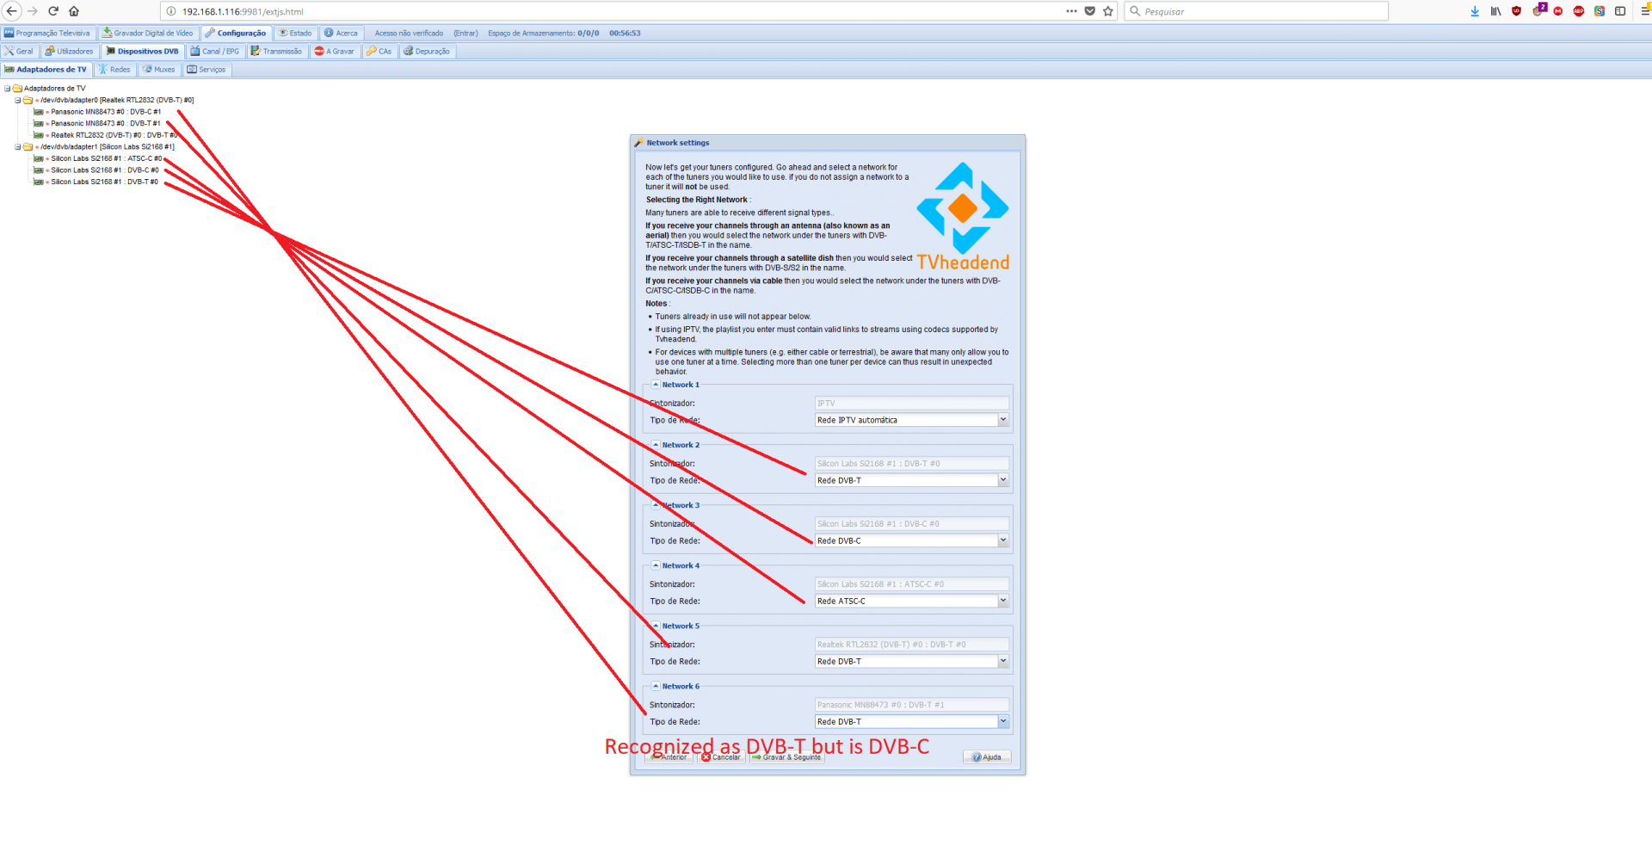
Task: Collapse the Network 6 fieldset toggle
Action: pos(656,686)
